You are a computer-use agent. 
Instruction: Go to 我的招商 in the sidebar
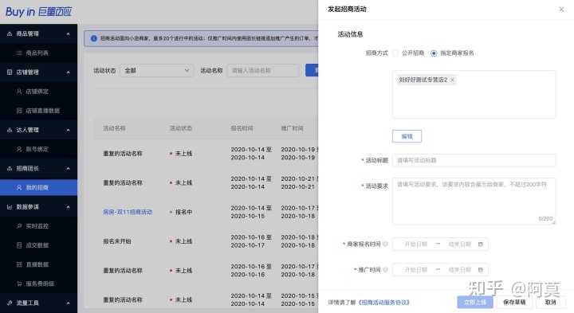[x=38, y=188]
